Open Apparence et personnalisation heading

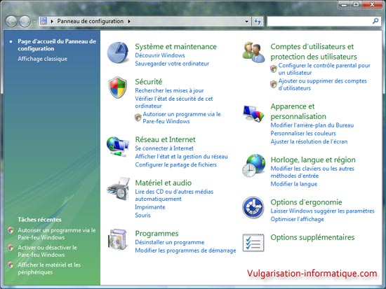[x=298, y=111]
